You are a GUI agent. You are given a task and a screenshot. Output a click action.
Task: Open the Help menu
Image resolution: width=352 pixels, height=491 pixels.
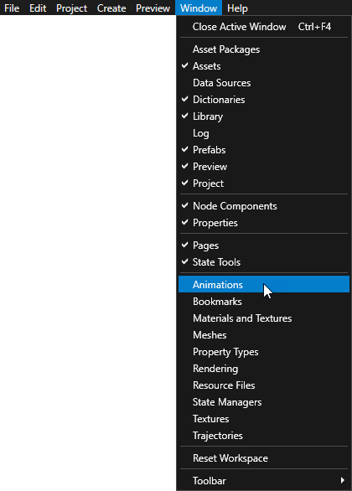point(237,8)
